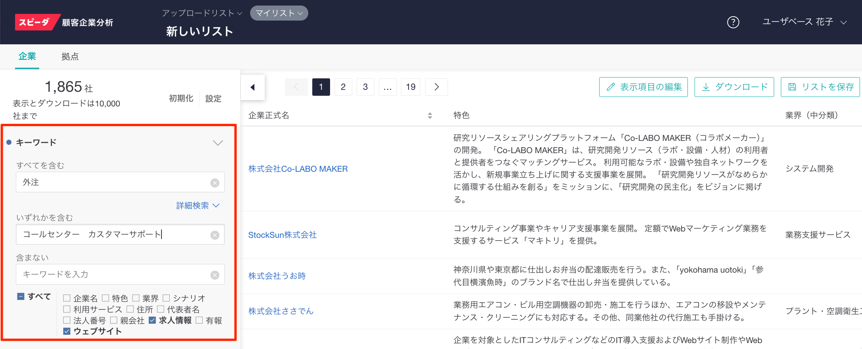Image resolution: width=862 pixels, height=349 pixels.
Task: Collapse the left filter panel arrow
Action: [x=253, y=87]
